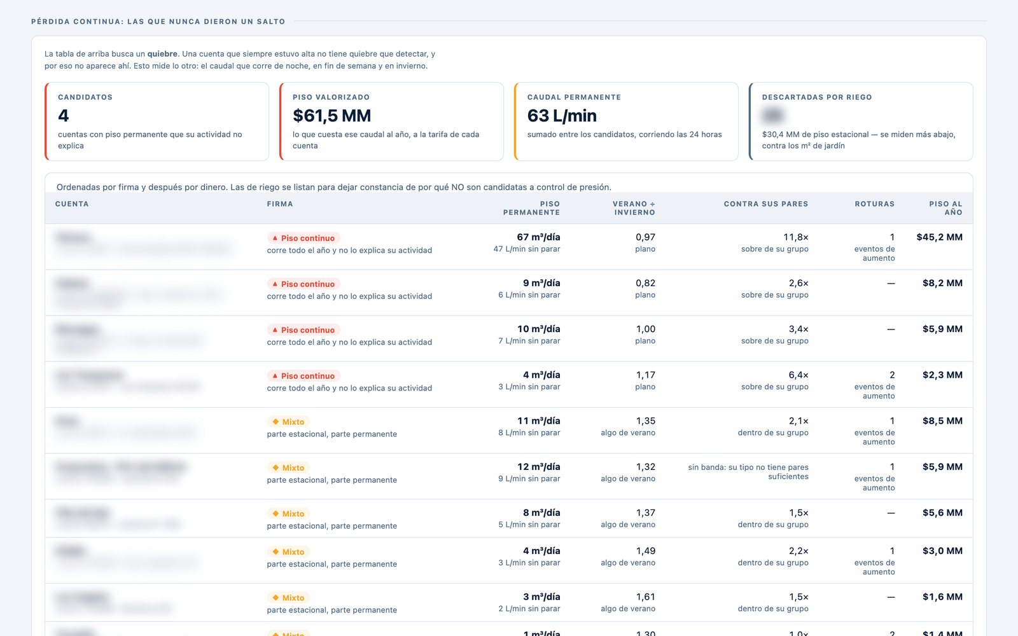This screenshot has height=636, width=1018.
Task: Click the CUENTA column header
Action: (72, 204)
